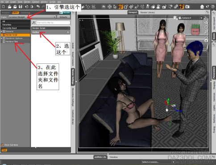Viewport: 216px width, 165px height.
Task: Select the highlighted Render Script category
Action: coord(16,35)
